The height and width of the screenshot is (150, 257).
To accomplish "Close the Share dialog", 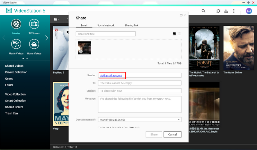I will tap(185, 15).
